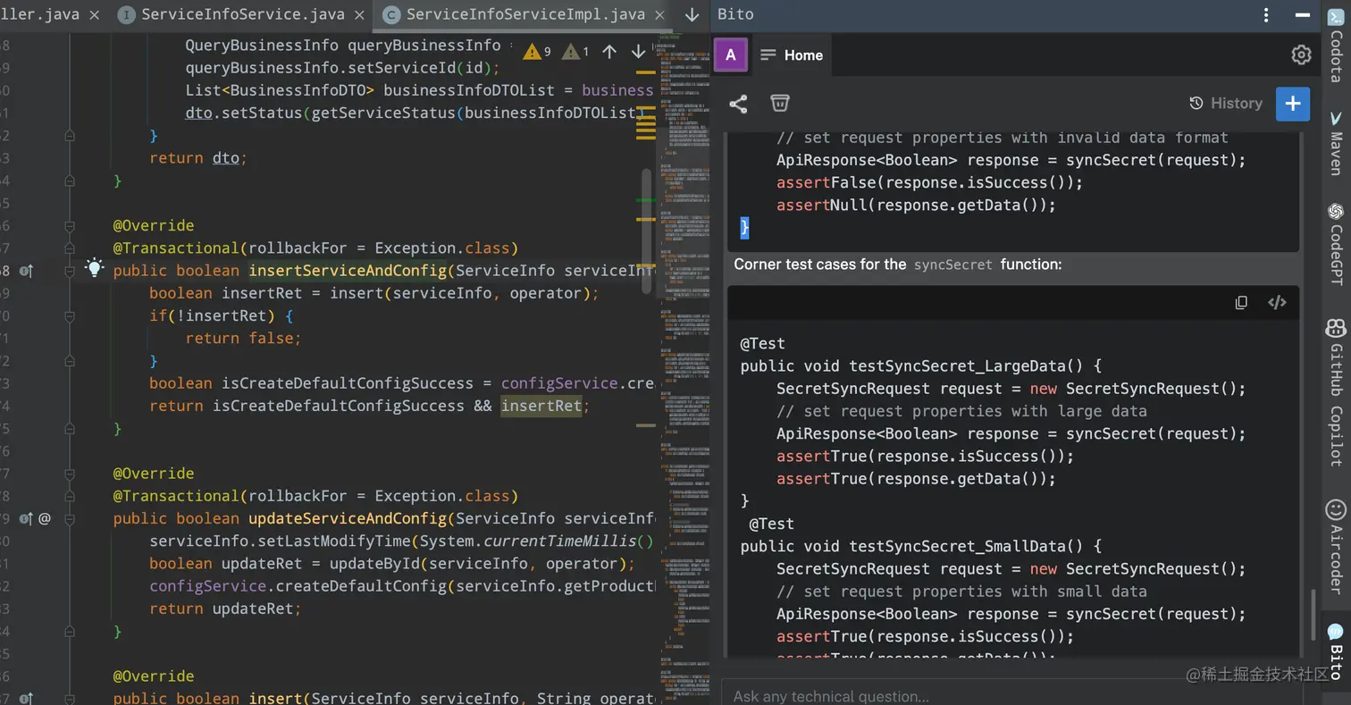
Task: Click the override gutter icon beside the insert method
Action: pyautogui.click(x=26, y=699)
